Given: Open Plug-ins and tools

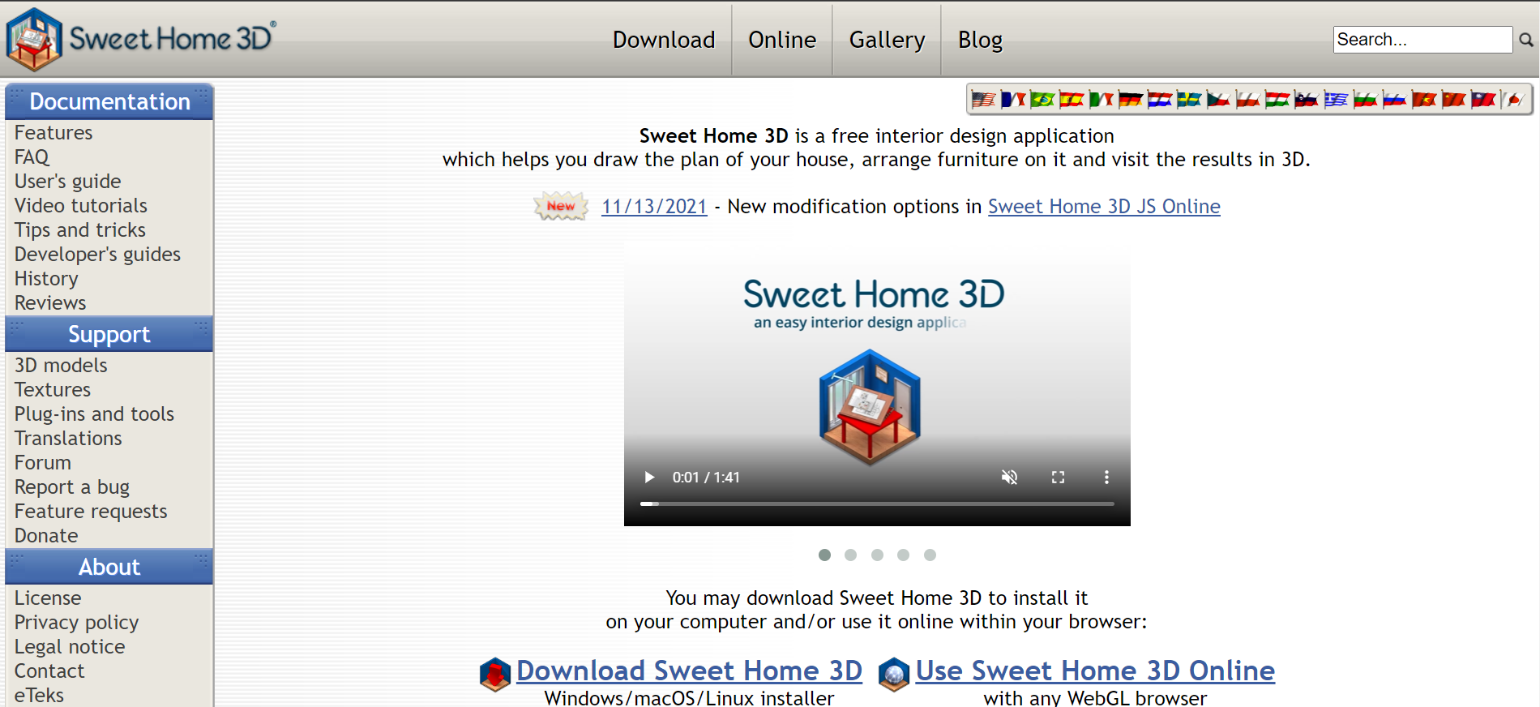Looking at the screenshot, I should tap(94, 413).
